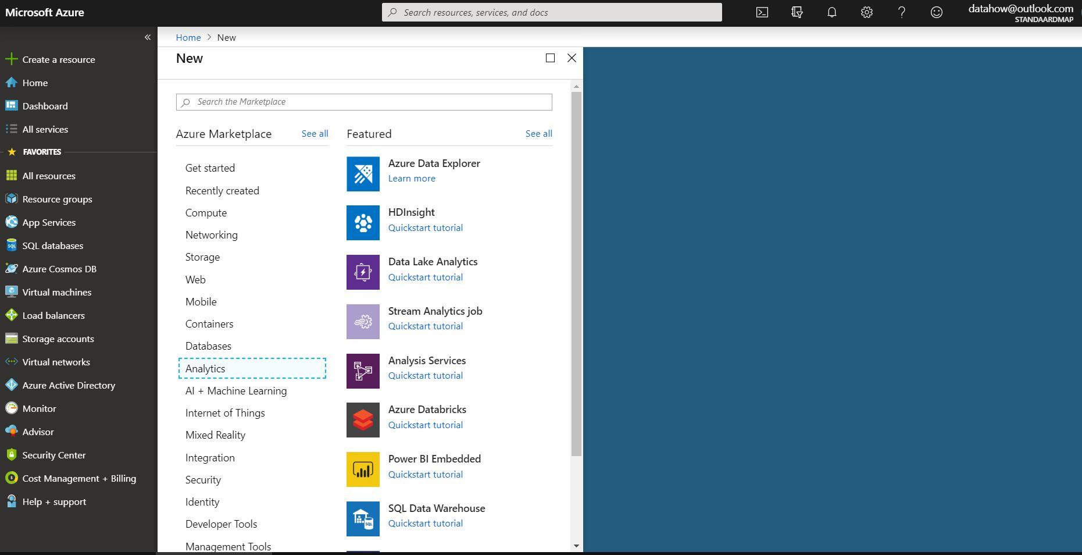1082x555 pixels.
Task: Click the Search the Marketplace field
Action: [x=364, y=102]
